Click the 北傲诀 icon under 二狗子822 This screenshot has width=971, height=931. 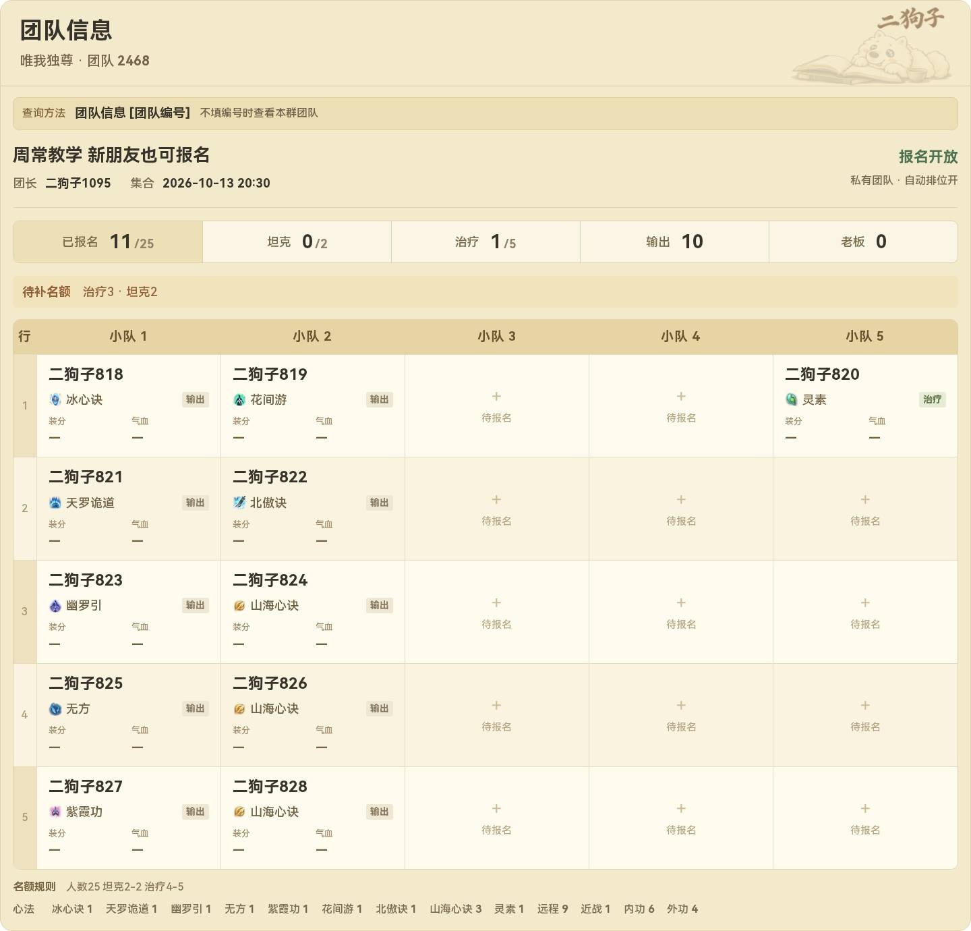point(239,503)
